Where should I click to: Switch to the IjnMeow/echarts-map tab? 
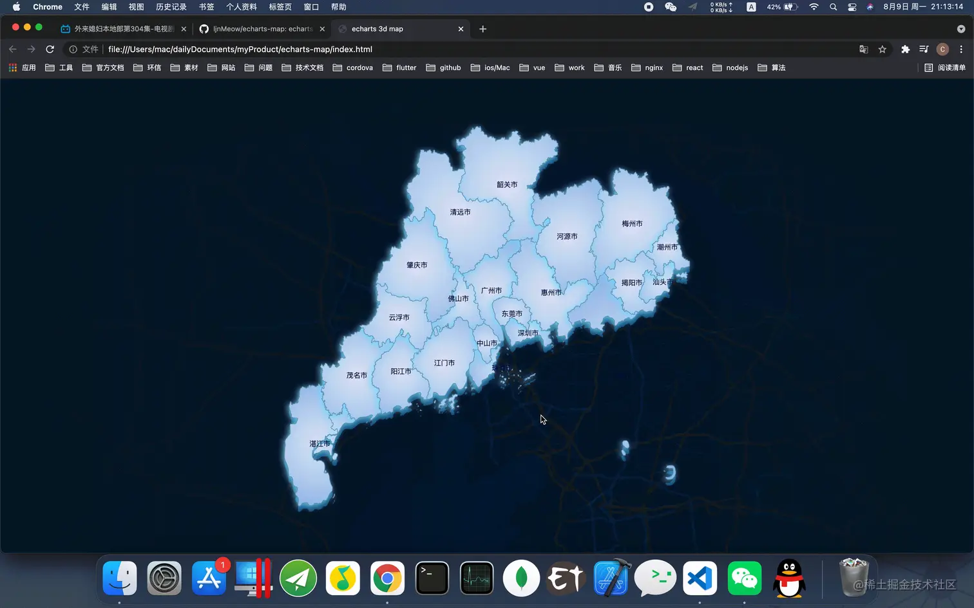pos(261,28)
